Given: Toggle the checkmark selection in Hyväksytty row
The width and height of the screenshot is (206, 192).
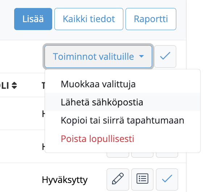Looking at the screenshot, I should pyautogui.click(x=167, y=179).
